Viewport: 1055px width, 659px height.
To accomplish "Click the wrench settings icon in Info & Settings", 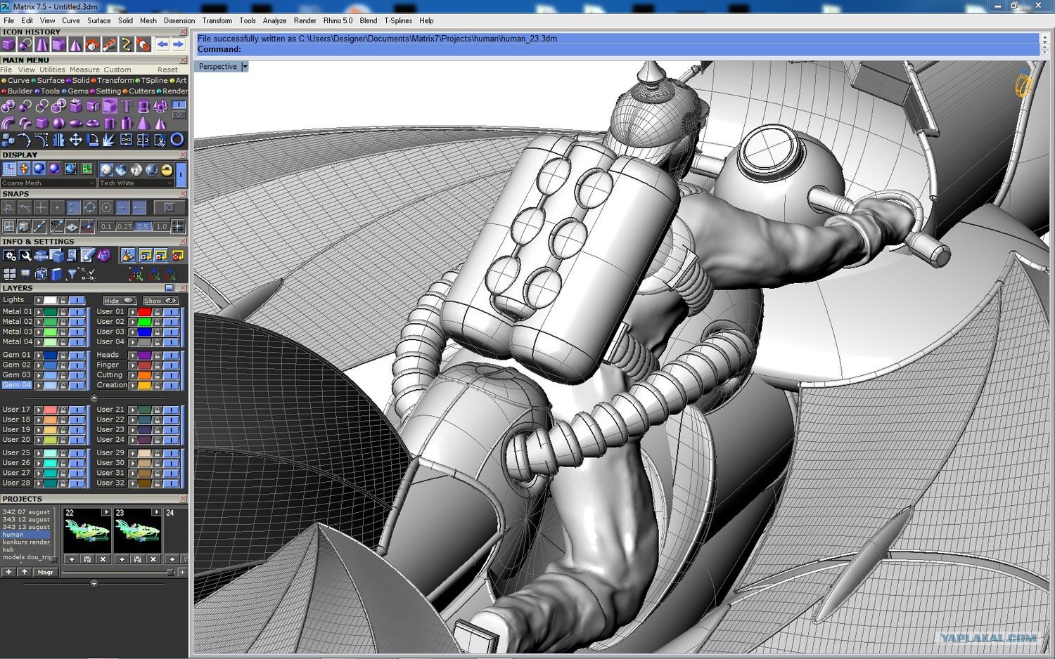I will (x=25, y=255).
